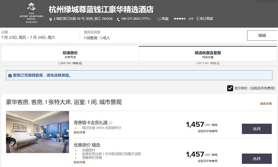Switch to the 标准房价 tab

pyautogui.click(x=70, y=56)
